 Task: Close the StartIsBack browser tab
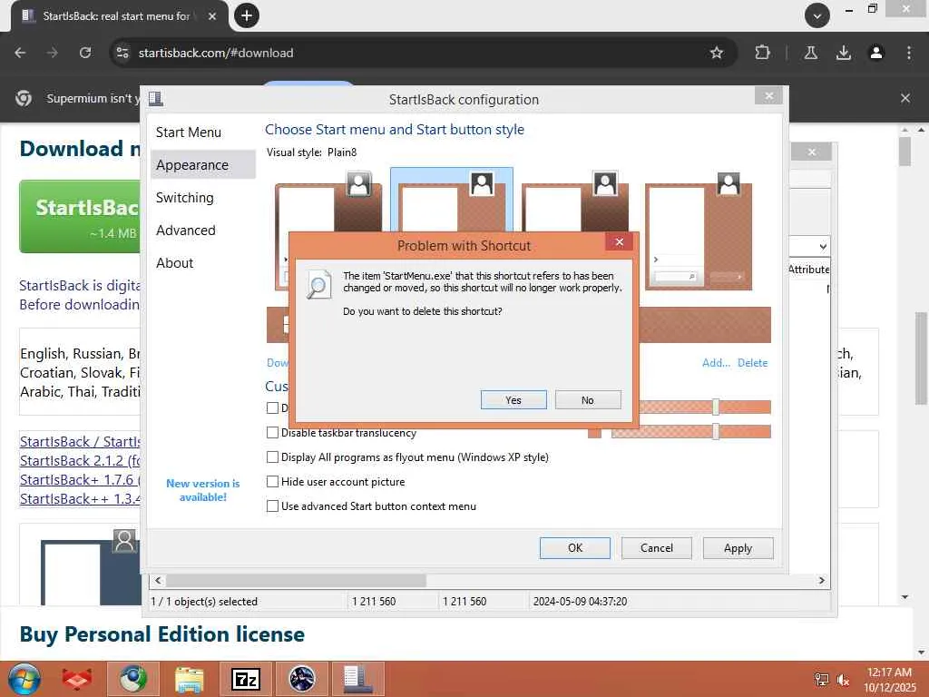(212, 16)
